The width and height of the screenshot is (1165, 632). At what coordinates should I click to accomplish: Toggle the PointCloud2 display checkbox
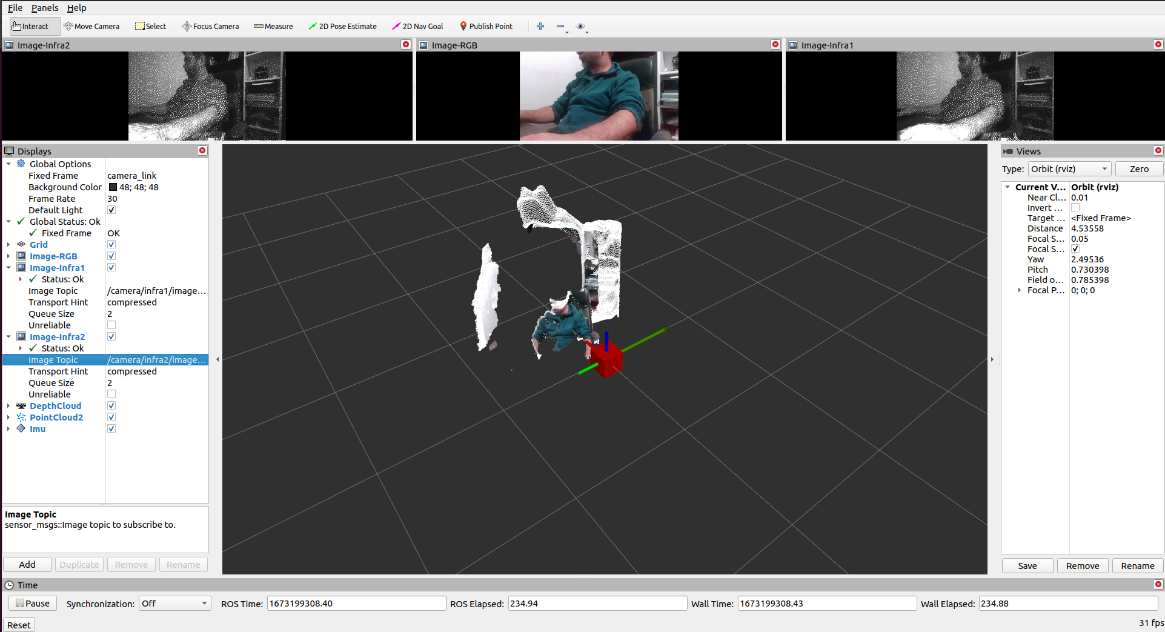[x=111, y=417]
